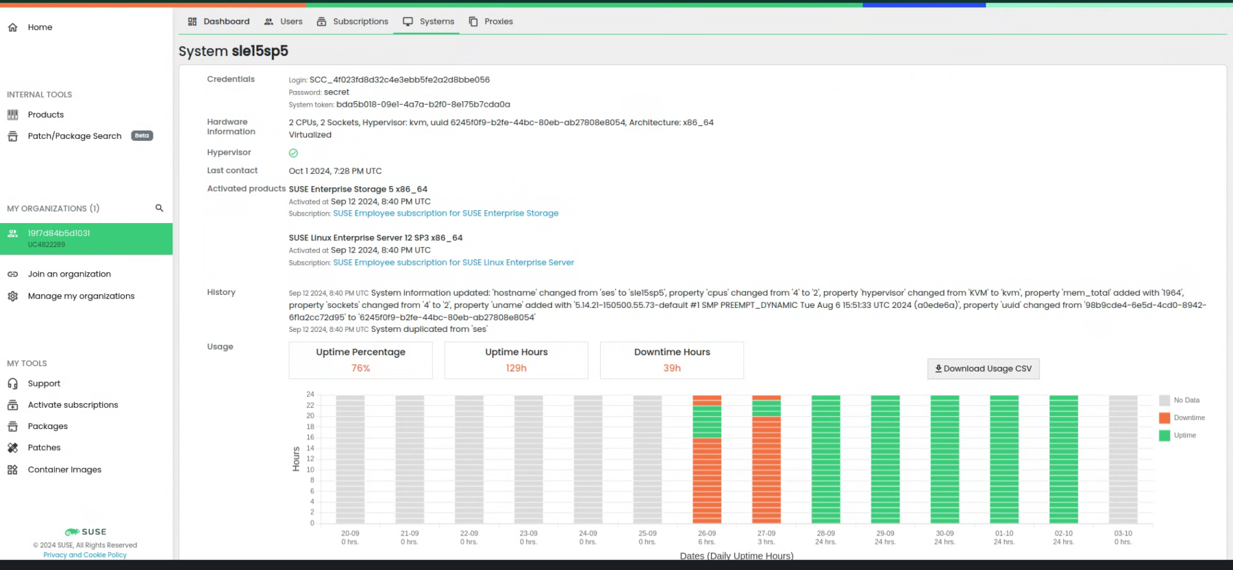Click the Join an organization link icon
Viewport: 1233px width, 570px height.
coord(12,274)
